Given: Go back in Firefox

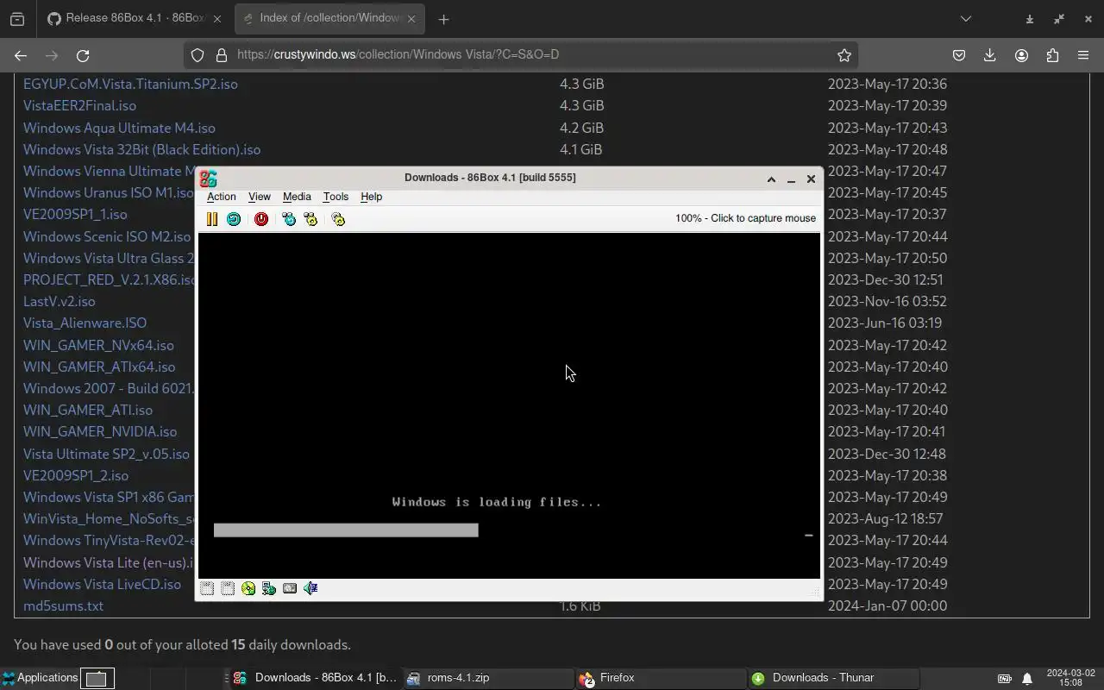Looking at the screenshot, I should pyautogui.click(x=21, y=55).
